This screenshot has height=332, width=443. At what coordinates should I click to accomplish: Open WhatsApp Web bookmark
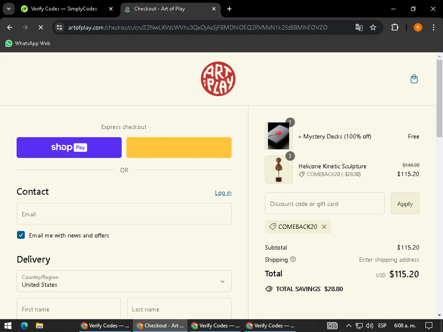(x=28, y=43)
